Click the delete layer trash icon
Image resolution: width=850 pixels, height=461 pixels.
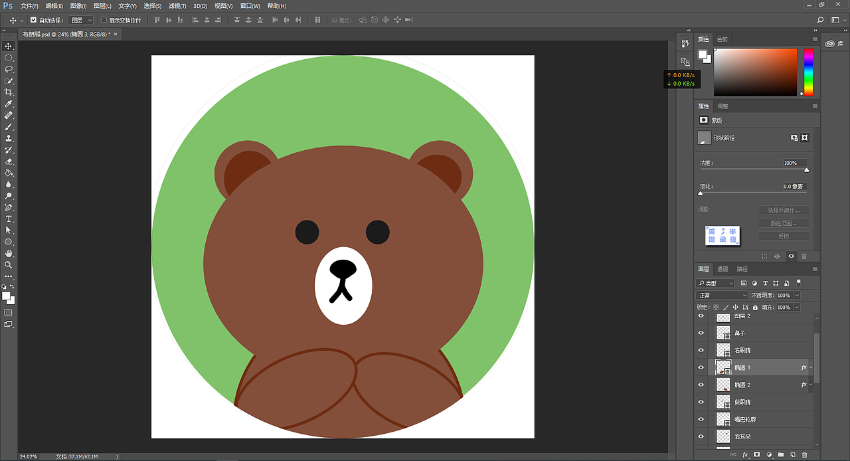tap(805, 454)
